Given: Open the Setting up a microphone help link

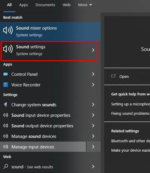Looking at the screenshot, I should [x=131, y=104].
